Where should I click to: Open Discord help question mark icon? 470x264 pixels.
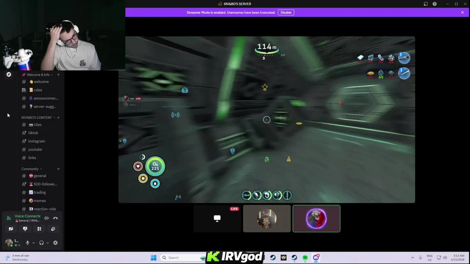click(x=435, y=4)
